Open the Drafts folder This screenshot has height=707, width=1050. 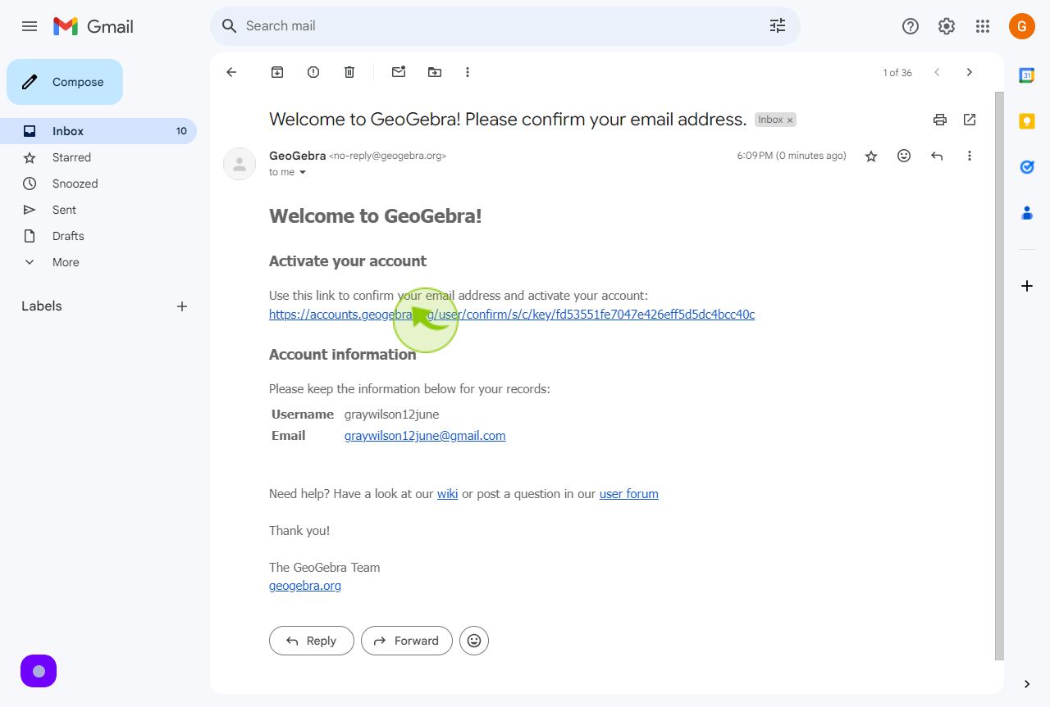pos(98,236)
